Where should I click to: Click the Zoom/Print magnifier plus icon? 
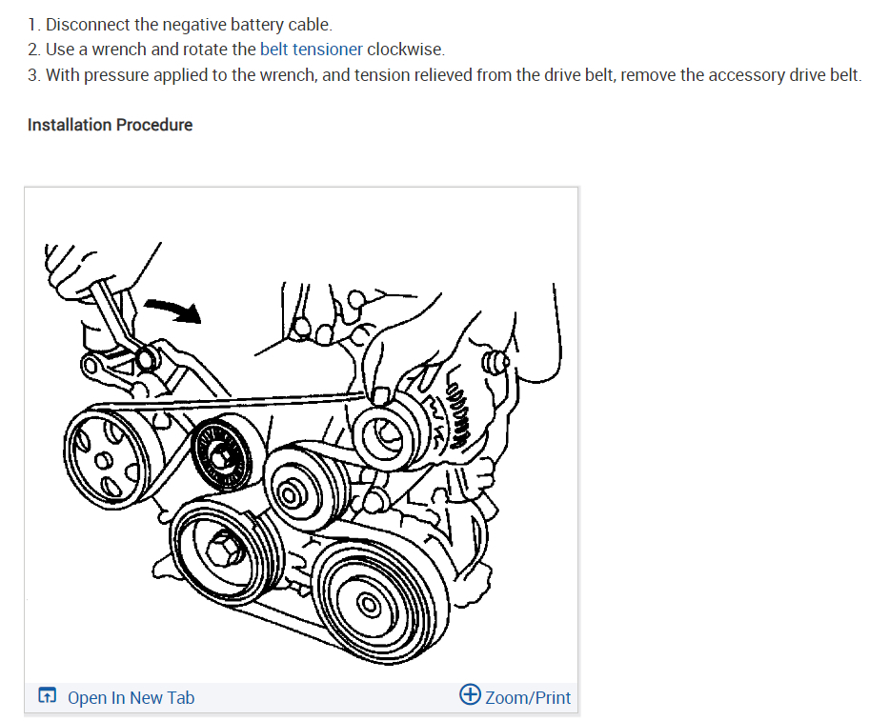coord(470,694)
